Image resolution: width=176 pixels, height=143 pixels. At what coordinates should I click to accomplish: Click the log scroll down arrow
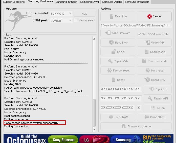click(x=94, y=129)
